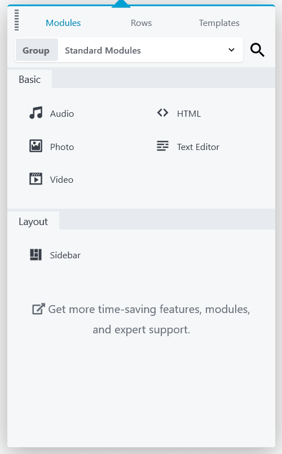Select the Video module clapperboard icon
This screenshot has height=454, width=282.
(x=36, y=179)
